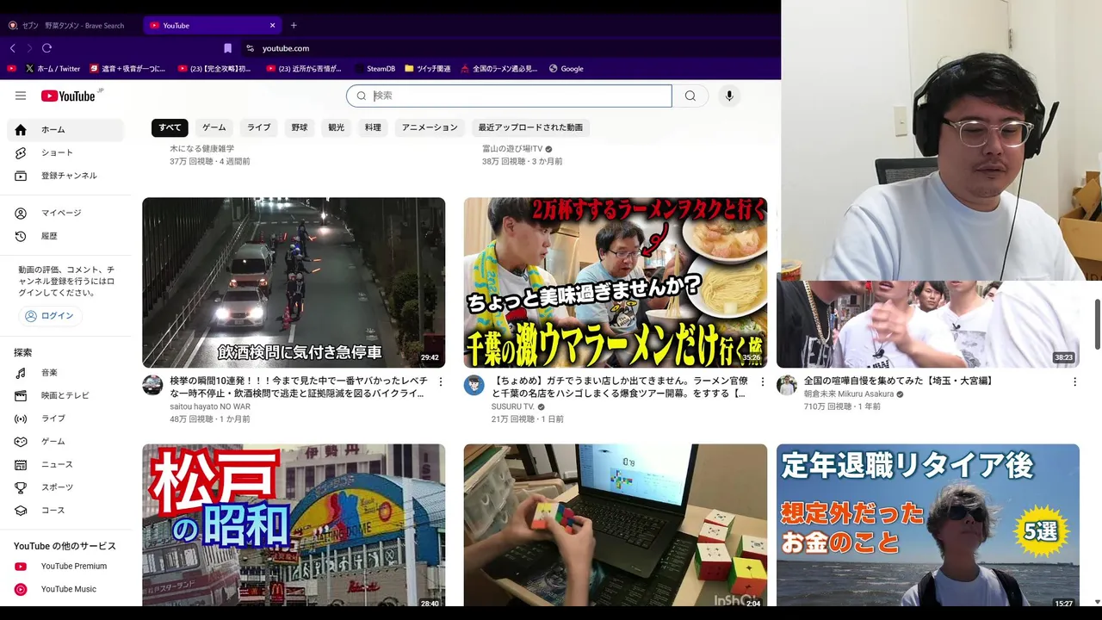The image size is (1102, 620).
Task: Open 木になる健康雑学 channel link
Action: 201,149
